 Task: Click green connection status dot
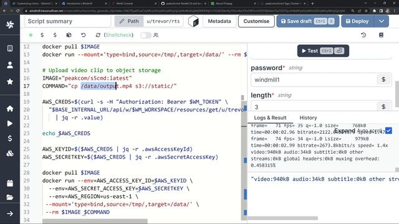pyautogui.click(x=31, y=35)
